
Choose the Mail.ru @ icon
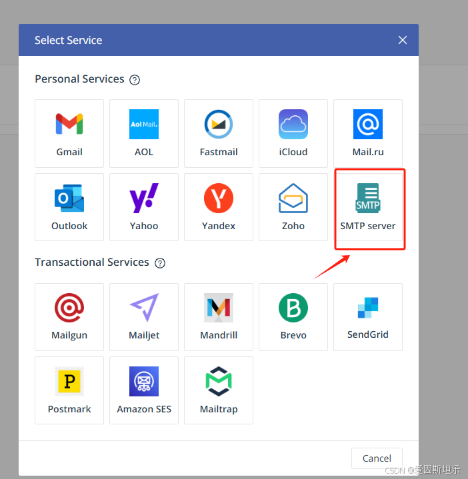(368, 124)
